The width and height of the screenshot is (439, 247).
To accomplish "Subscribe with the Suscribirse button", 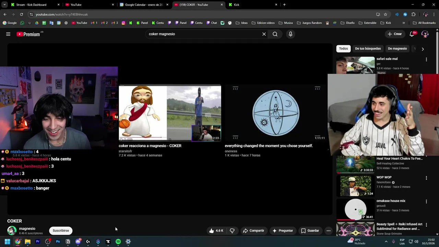I will (x=61, y=231).
